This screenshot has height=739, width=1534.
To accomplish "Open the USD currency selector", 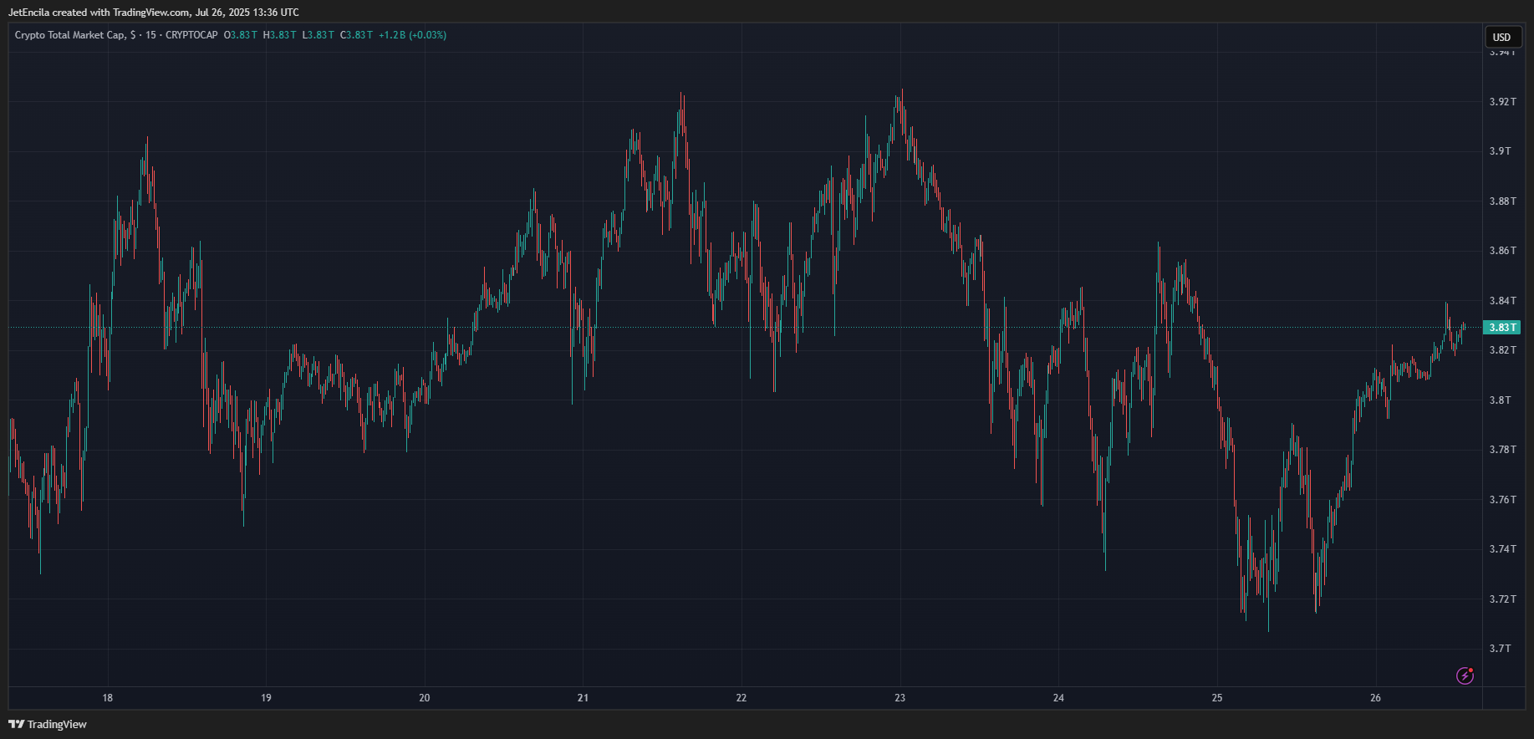I will click(1502, 37).
